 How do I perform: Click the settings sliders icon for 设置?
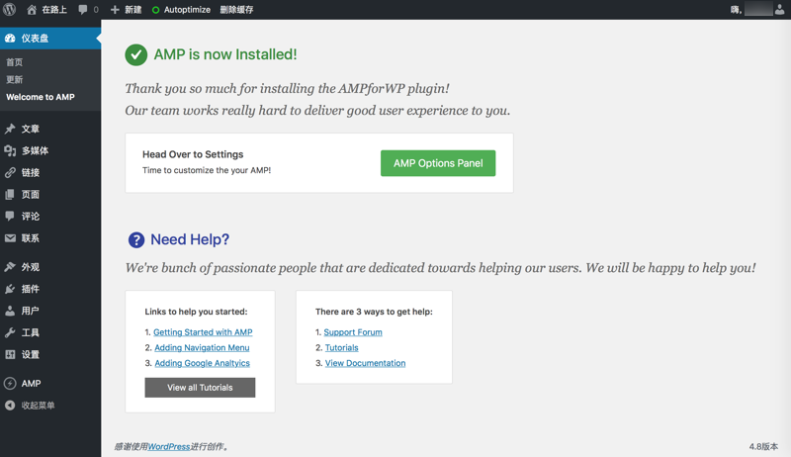tap(10, 354)
